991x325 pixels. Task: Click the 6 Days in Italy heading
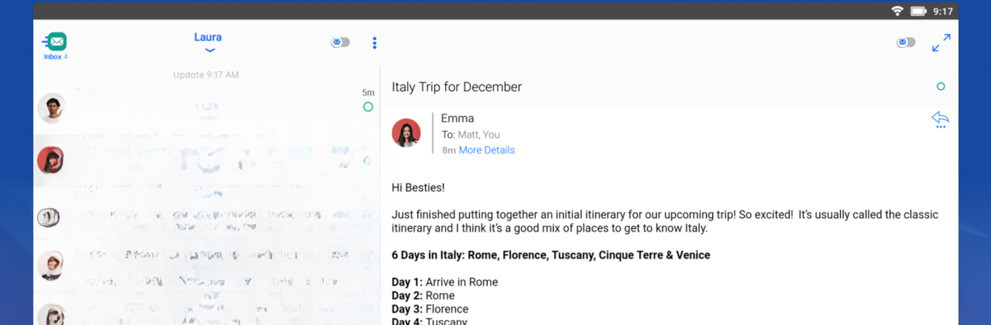(551, 255)
